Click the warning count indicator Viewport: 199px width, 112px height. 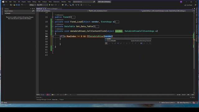(53, 95)
